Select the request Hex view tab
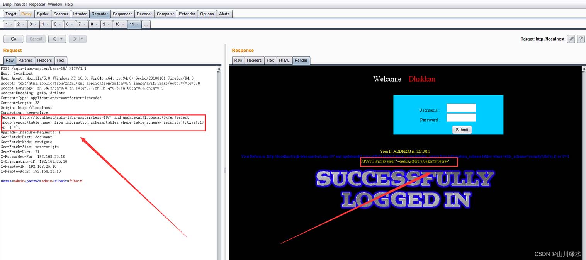This screenshot has width=586, height=260. tap(61, 60)
